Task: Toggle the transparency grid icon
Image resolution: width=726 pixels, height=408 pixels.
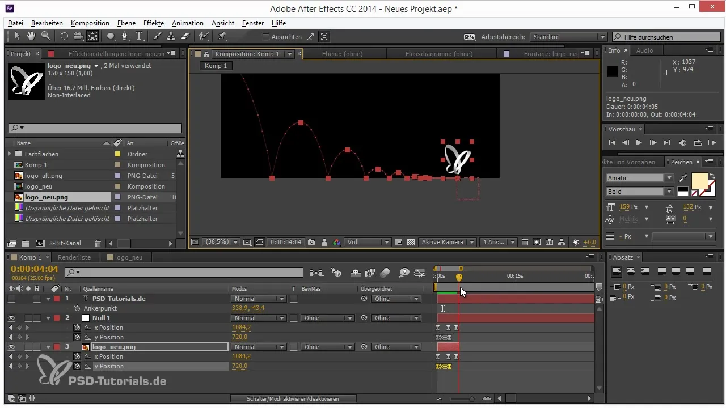Action: pos(411,242)
